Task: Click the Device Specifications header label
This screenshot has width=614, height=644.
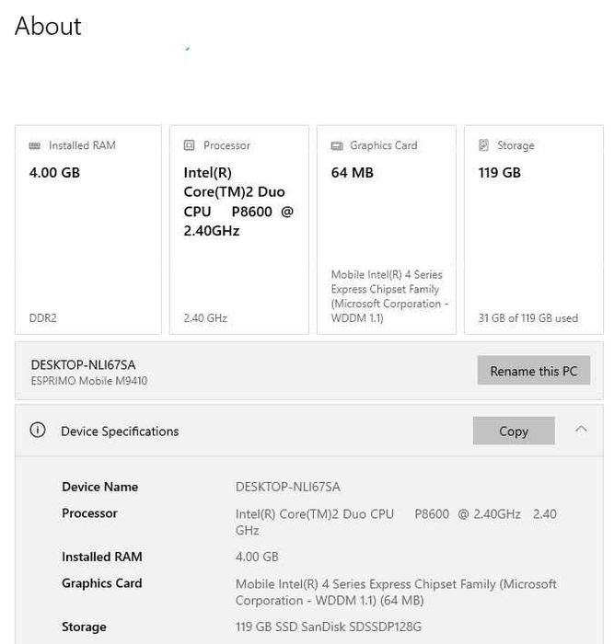Action: tap(120, 431)
